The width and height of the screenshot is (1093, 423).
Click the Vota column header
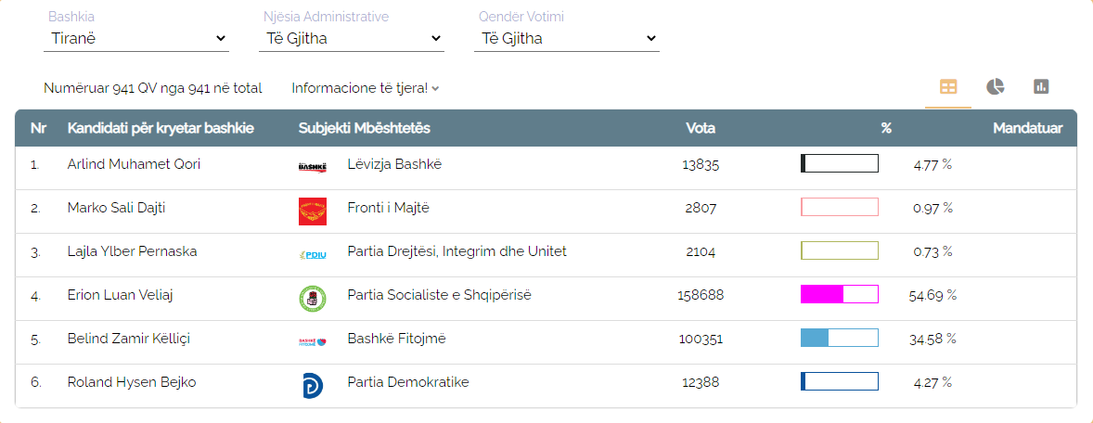click(701, 128)
